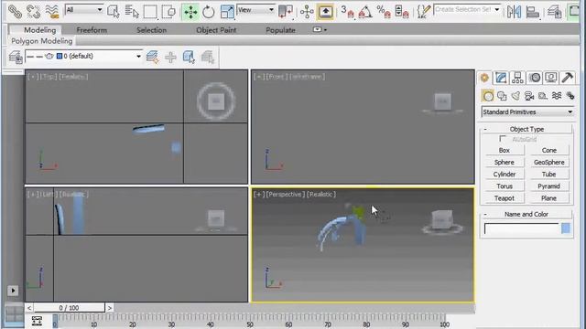The height and width of the screenshot is (329, 586).
Task: Toggle Keyboard Shortcut Override button
Action: tap(326, 12)
